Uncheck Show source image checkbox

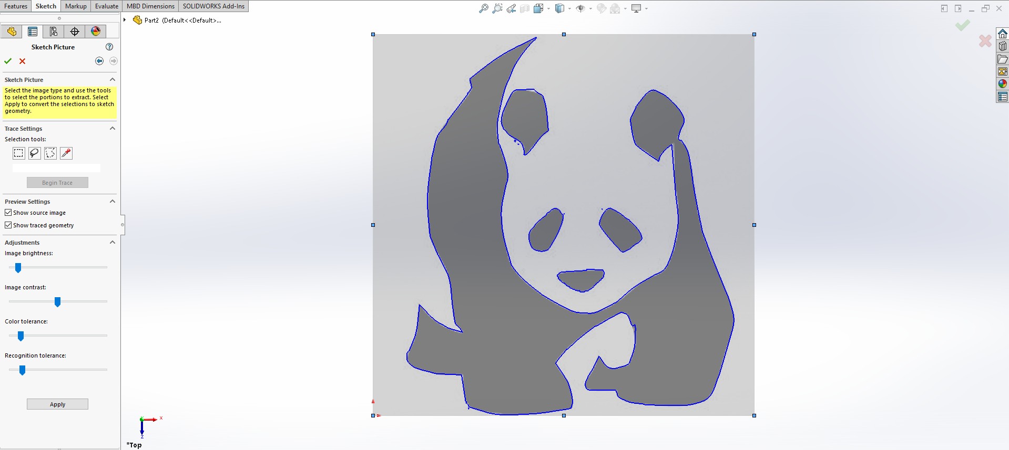pos(8,213)
